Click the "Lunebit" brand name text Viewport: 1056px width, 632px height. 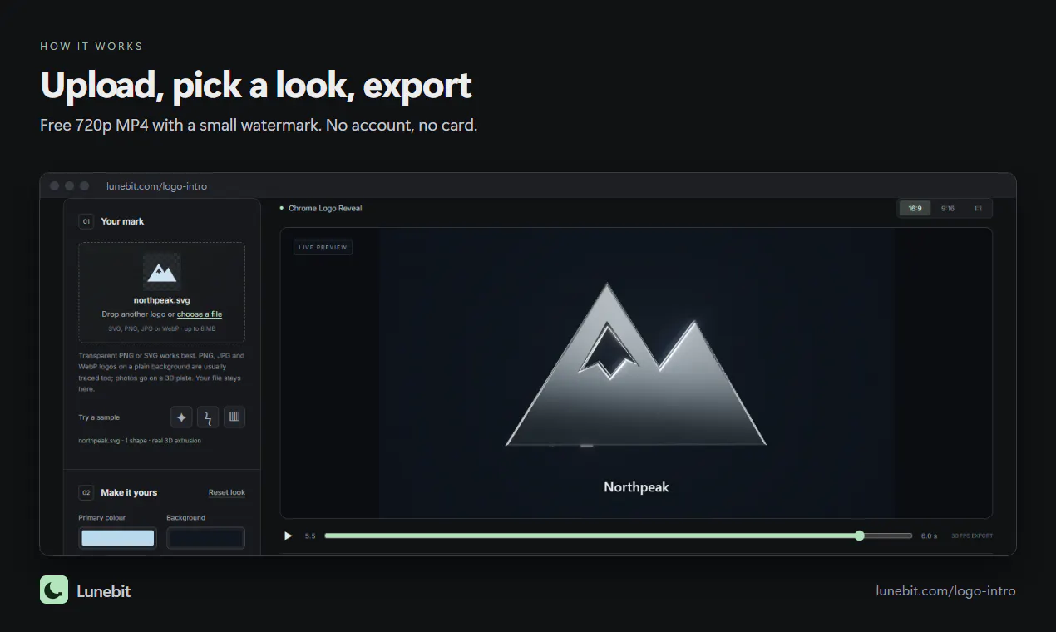(104, 591)
